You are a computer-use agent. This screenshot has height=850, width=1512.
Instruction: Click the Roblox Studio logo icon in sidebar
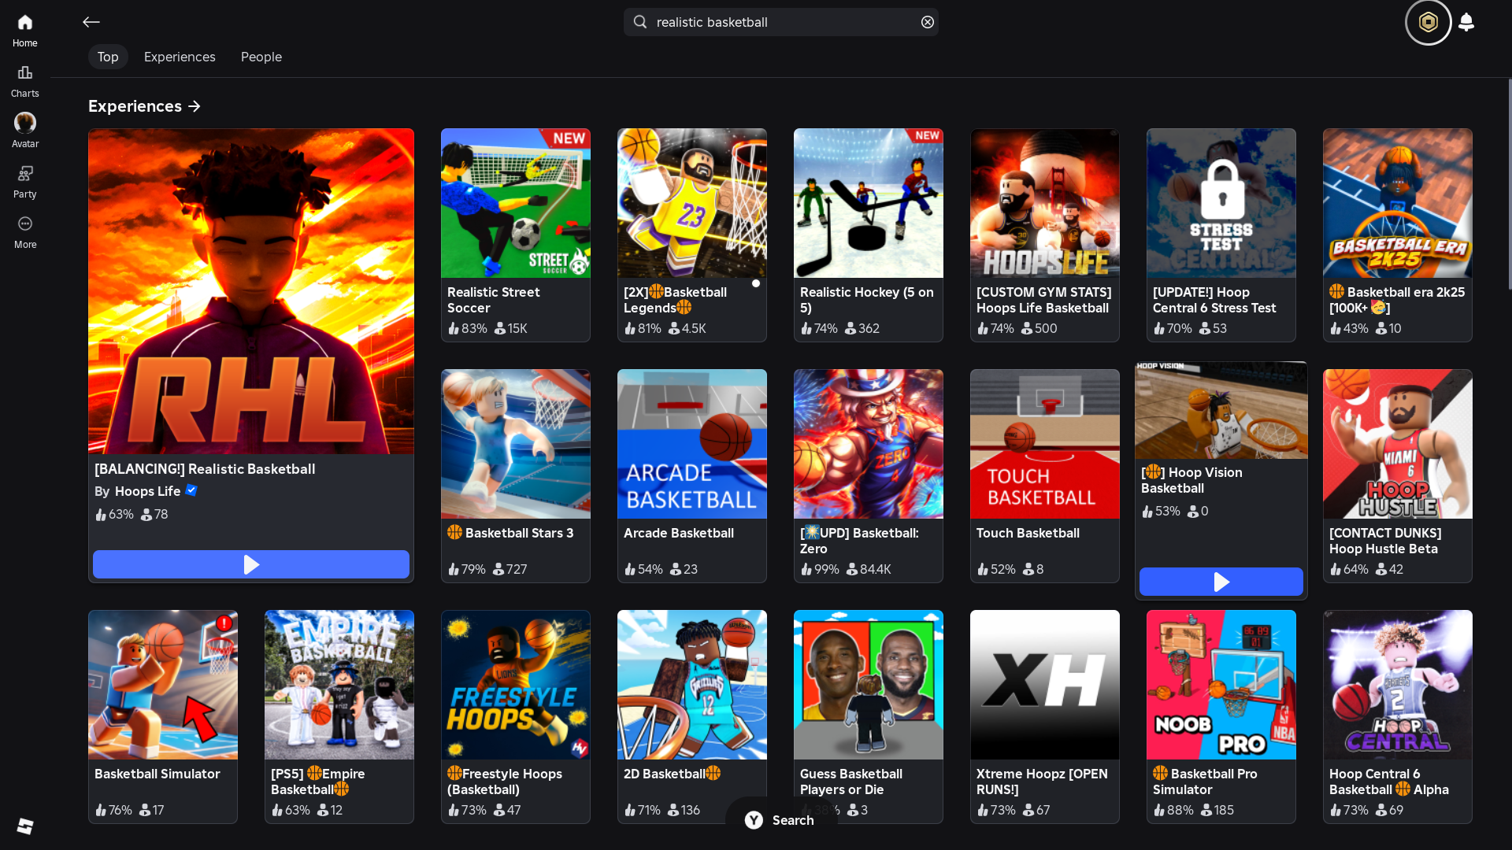[x=25, y=826]
